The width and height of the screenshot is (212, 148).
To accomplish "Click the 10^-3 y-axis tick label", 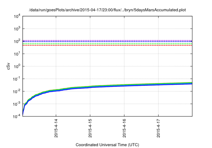I will [x=17, y=104].
